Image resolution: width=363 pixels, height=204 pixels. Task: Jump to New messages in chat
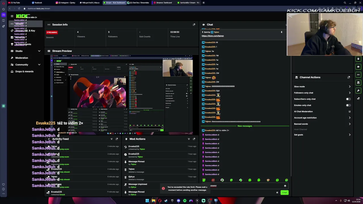pos(245,126)
